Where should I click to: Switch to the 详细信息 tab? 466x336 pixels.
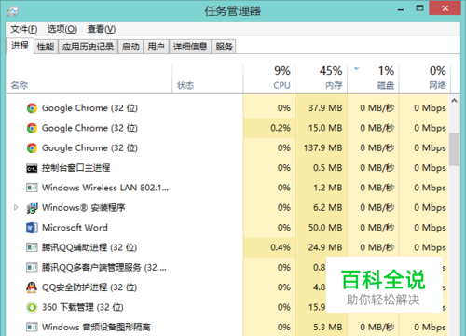(x=190, y=47)
